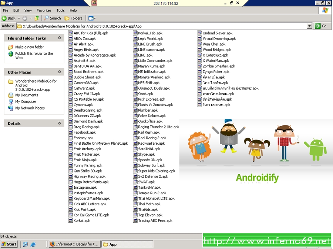
Task: Click the Back navigation arrow icon
Action: tap(4, 18)
